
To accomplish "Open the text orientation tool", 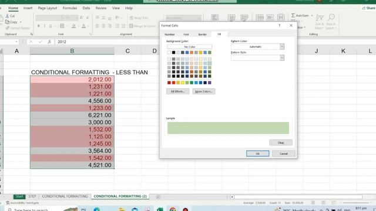I will (117, 18).
